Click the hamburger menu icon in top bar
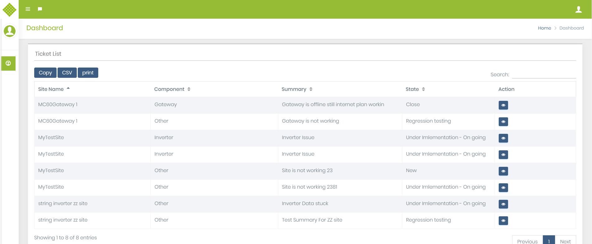The height and width of the screenshot is (244, 592). 28,9
